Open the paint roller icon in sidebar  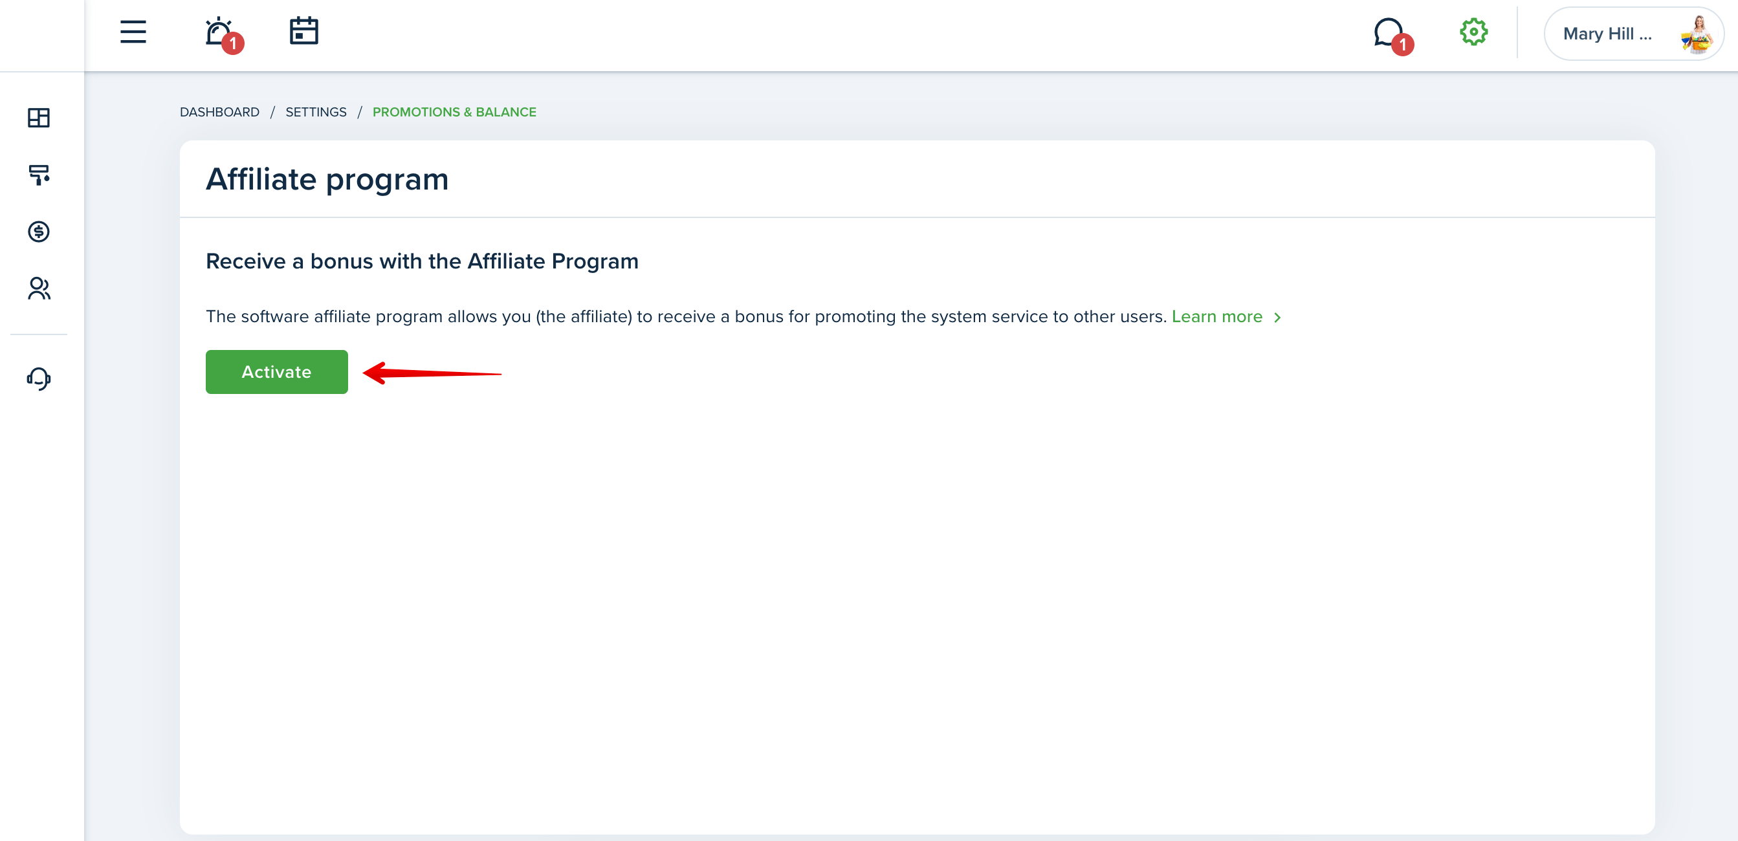(x=38, y=175)
